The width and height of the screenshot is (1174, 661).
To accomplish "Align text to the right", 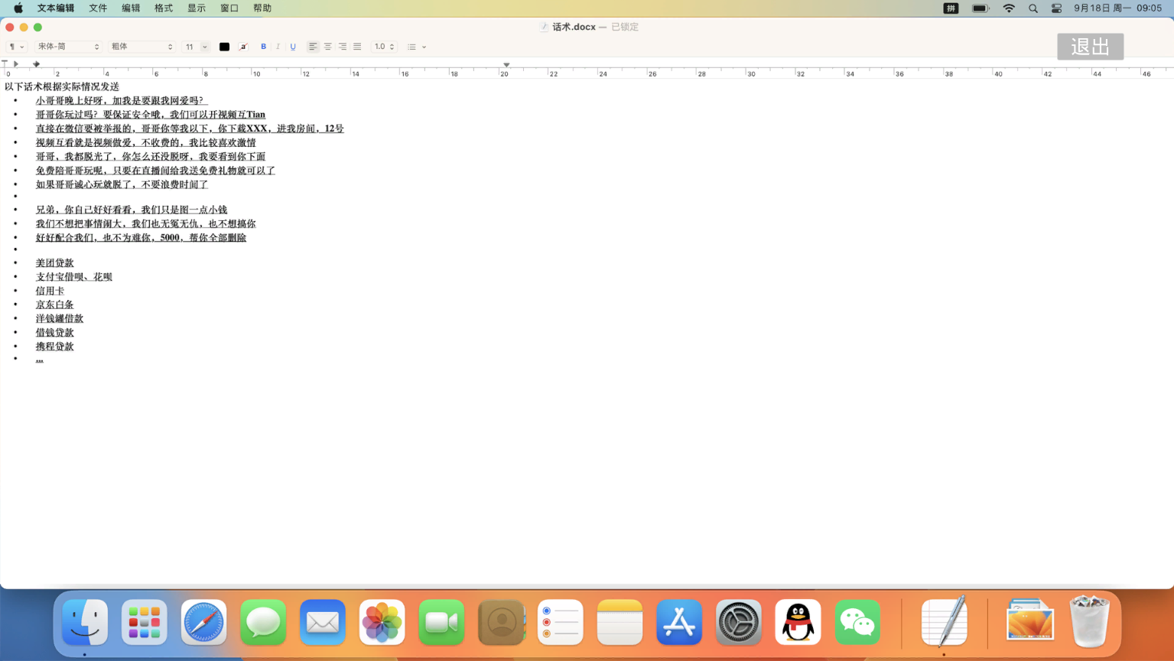I will [x=342, y=47].
